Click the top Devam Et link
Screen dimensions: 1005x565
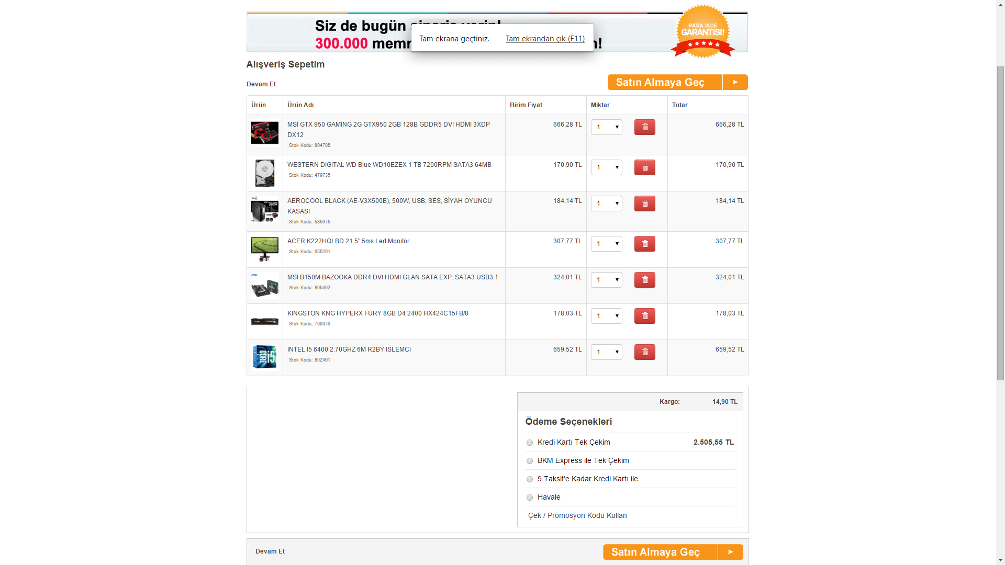tap(261, 84)
